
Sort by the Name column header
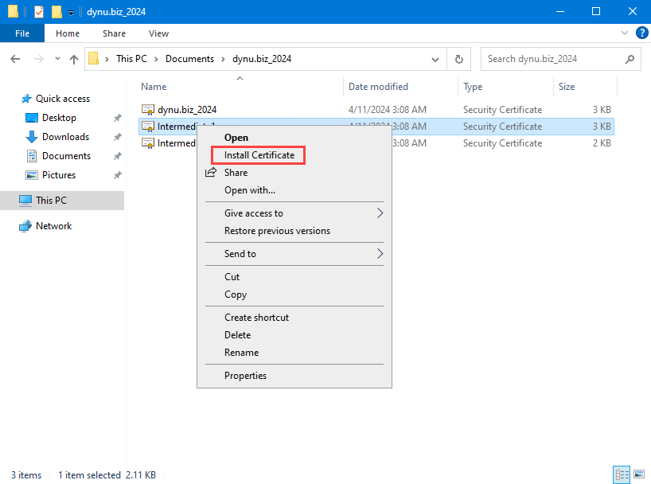tap(154, 87)
